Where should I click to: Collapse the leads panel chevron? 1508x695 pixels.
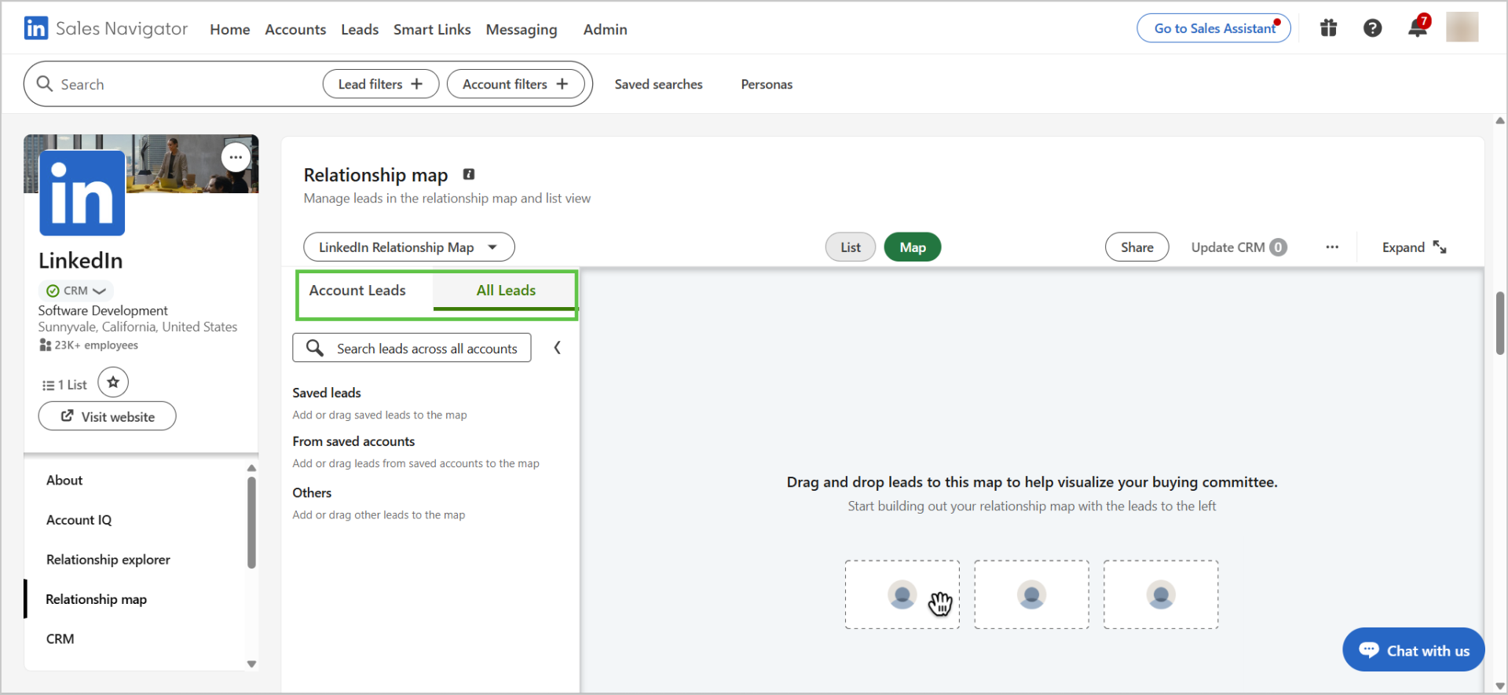pos(557,348)
